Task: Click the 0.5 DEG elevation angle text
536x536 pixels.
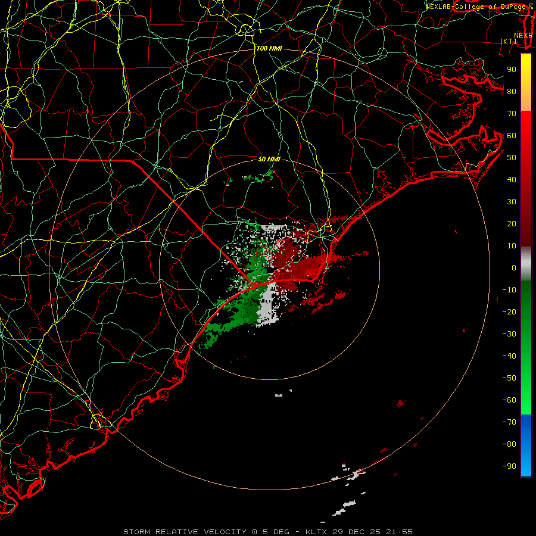Action: 271,532
